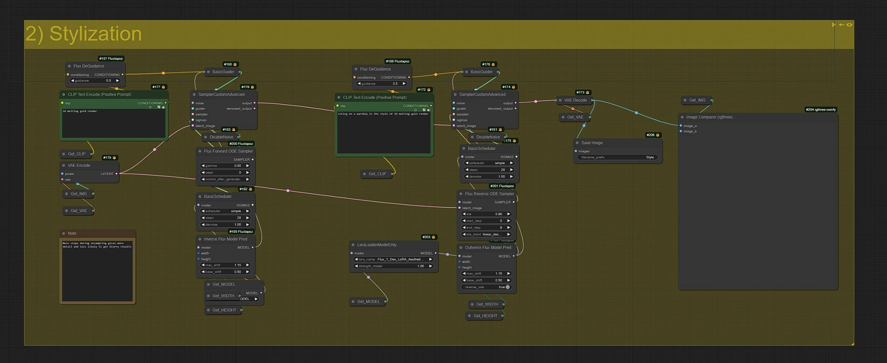
Task: Click the speaker icon in the '3d melting gold render' prompt node
Action: coord(164,107)
